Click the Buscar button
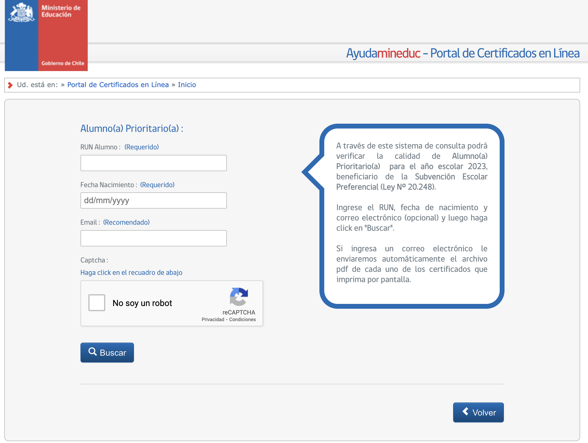The height and width of the screenshot is (443, 588). (x=107, y=353)
